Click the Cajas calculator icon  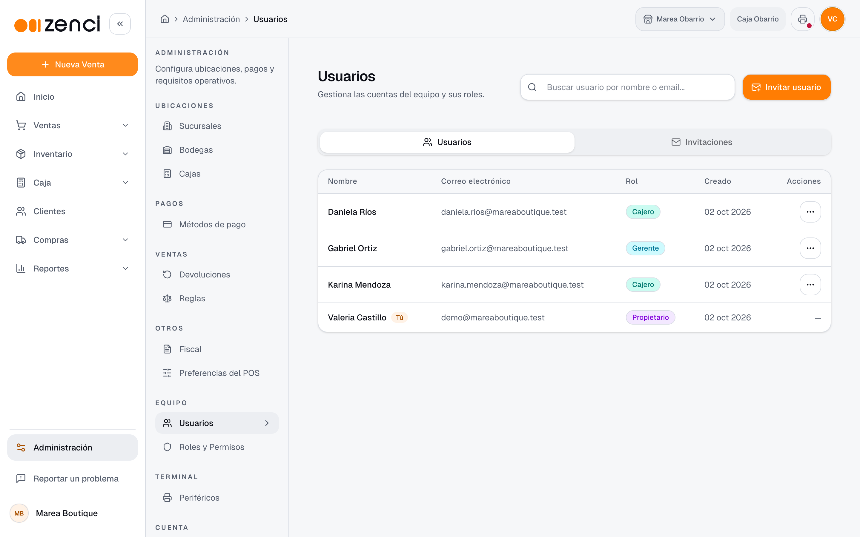(x=167, y=174)
